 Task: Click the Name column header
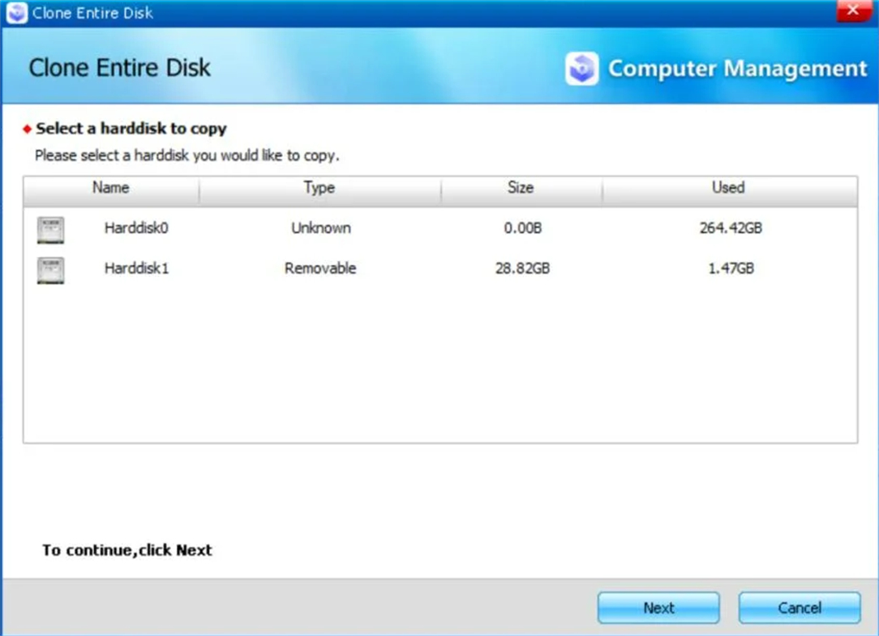(110, 187)
